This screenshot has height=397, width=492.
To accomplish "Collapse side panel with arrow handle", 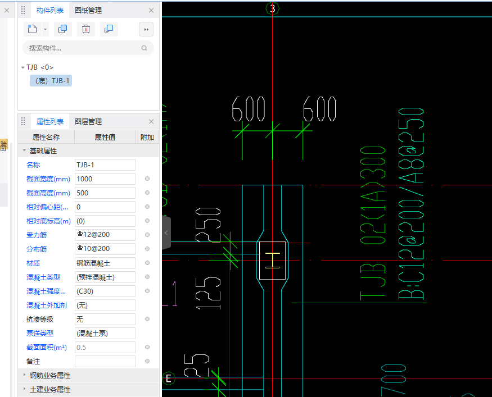I will pos(166,232).
